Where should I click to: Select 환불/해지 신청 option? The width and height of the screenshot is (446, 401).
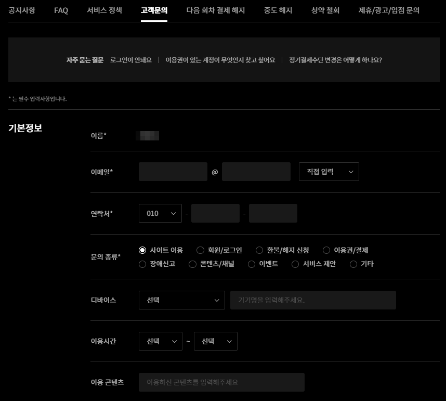pos(259,250)
